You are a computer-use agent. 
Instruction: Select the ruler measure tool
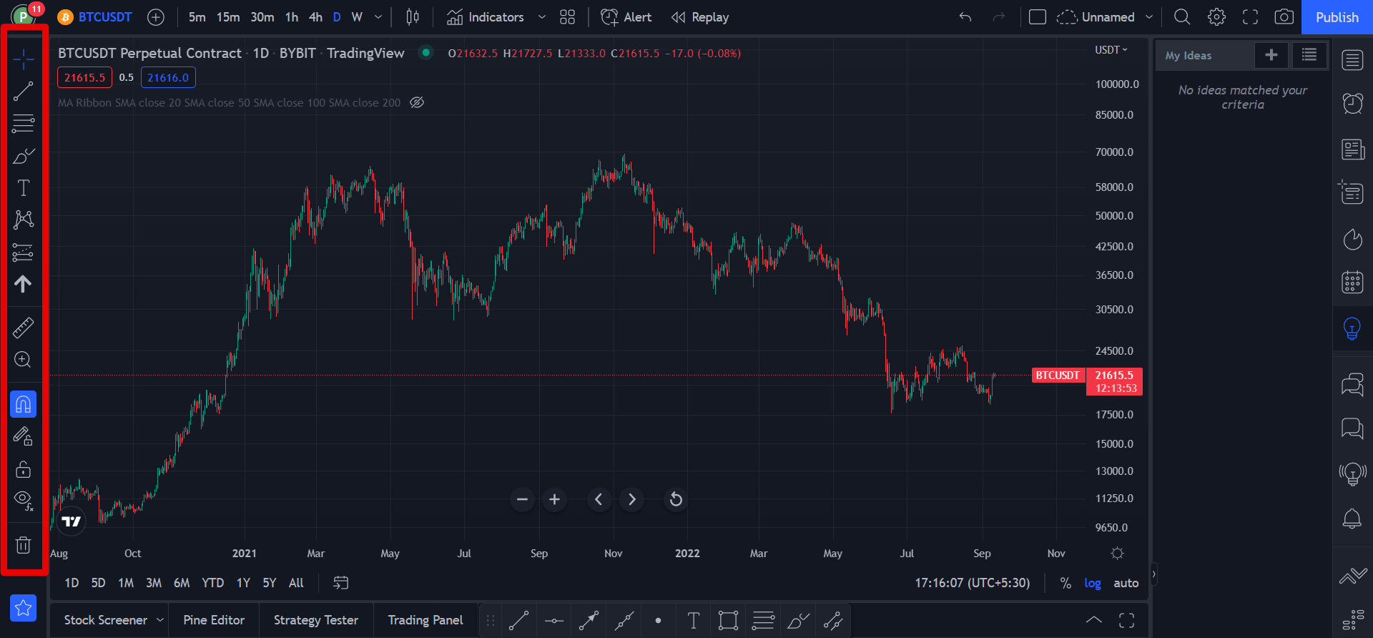(23, 328)
